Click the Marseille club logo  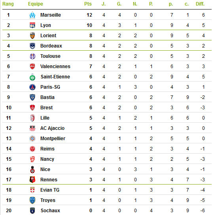coord(32,15)
